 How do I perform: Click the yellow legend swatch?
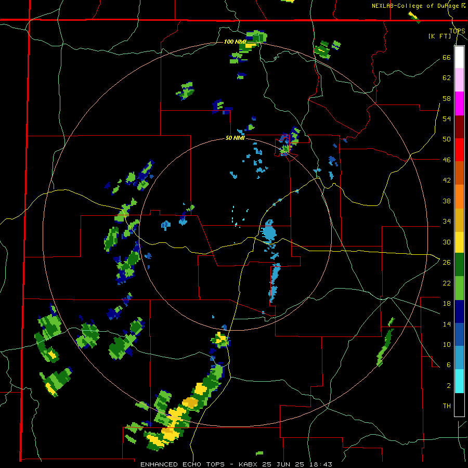pos(459,242)
